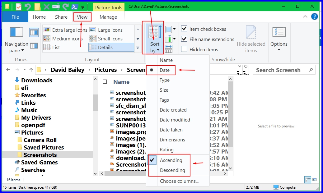This screenshot has width=323, height=193.
Task: Enable the Hidden items checkbox
Action: 184,49
